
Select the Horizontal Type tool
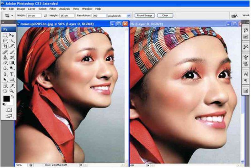(x=12, y=74)
